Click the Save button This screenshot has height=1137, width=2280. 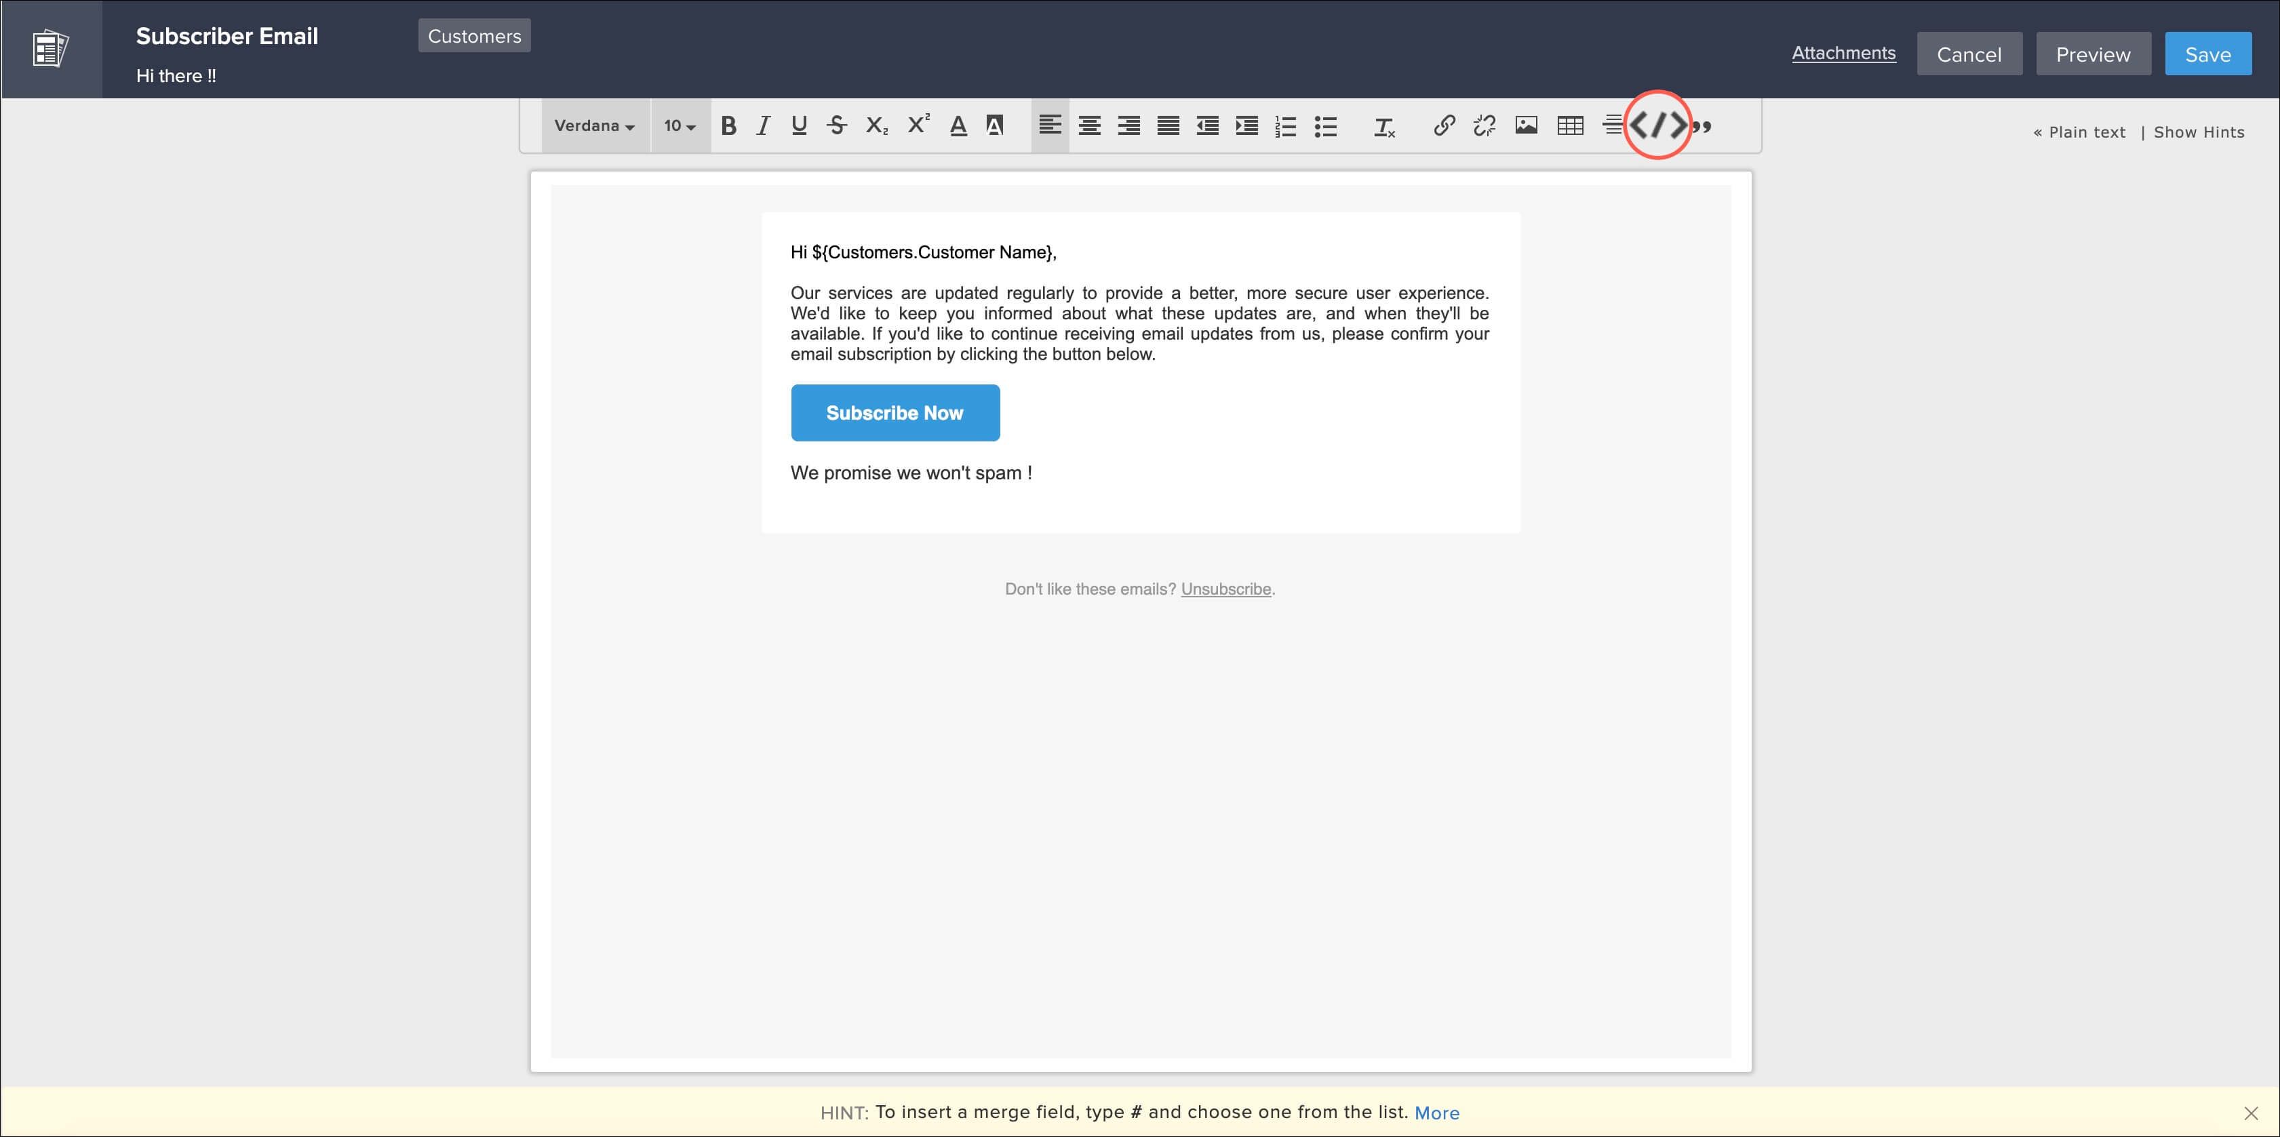point(2207,54)
